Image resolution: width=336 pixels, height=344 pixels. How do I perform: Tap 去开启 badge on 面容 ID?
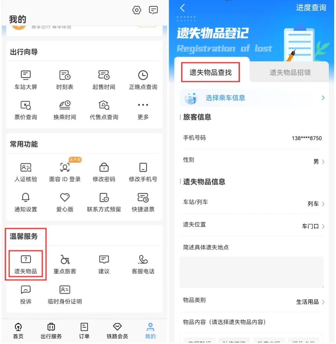(x=75, y=159)
